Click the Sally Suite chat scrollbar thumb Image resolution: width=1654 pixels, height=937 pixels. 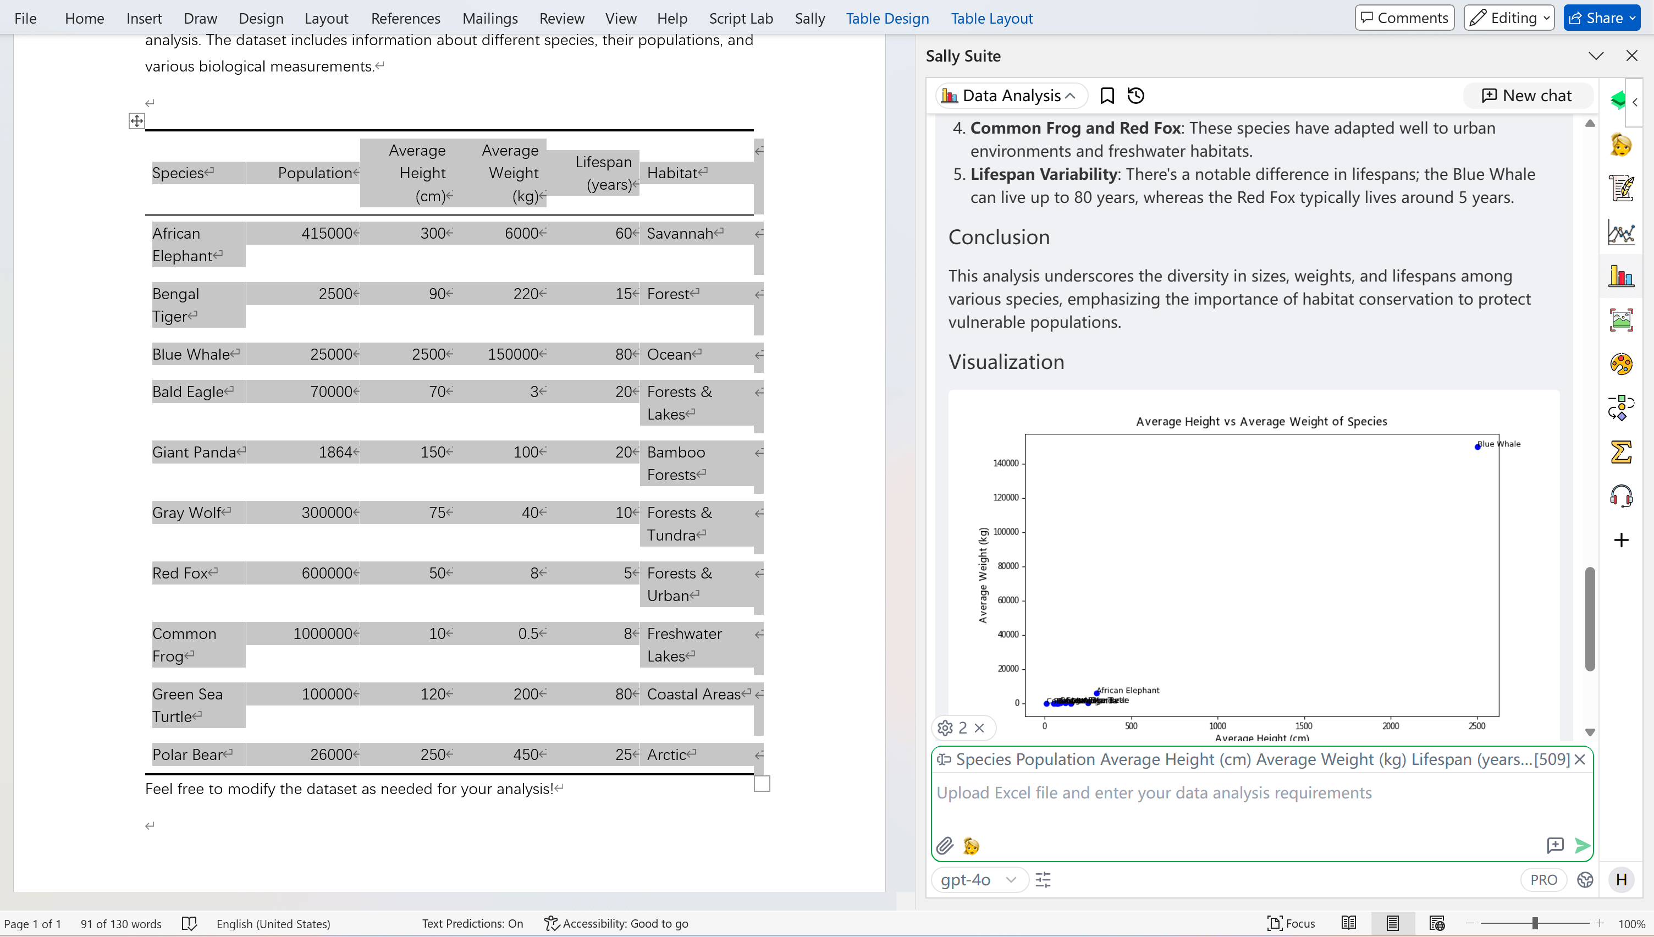point(1589,619)
